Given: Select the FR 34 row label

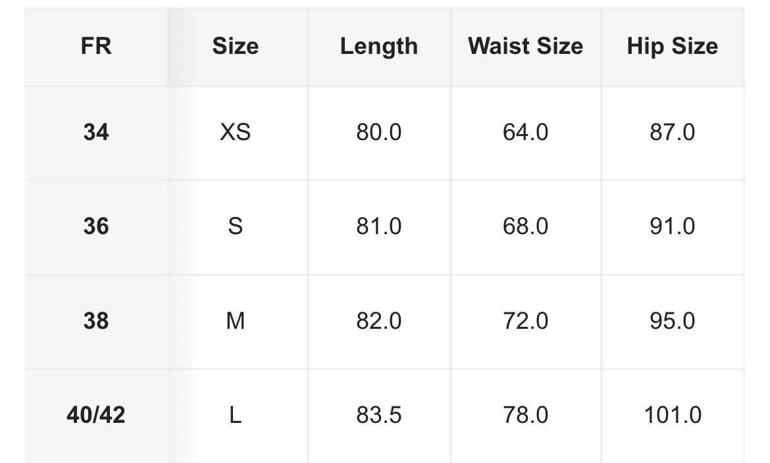Looking at the screenshot, I should click(x=96, y=133).
